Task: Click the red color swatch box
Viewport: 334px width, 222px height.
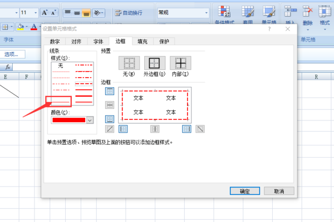Action: click(69, 120)
